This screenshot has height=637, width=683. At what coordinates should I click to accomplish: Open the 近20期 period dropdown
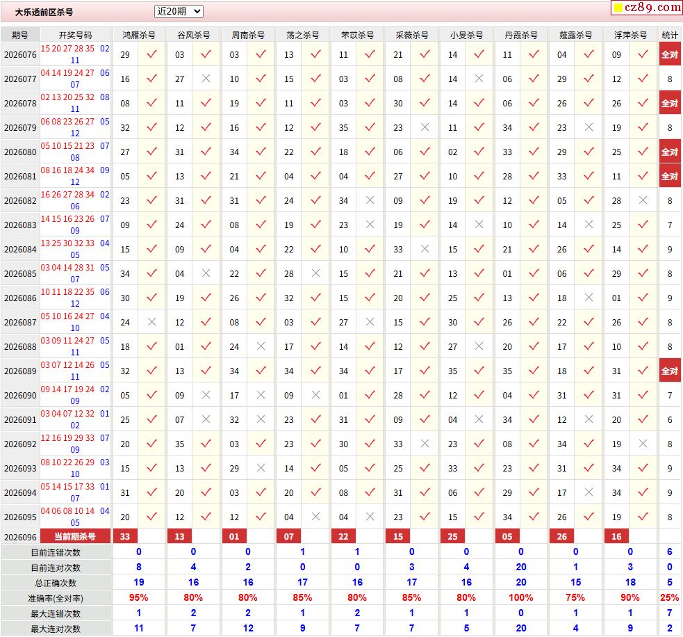[x=179, y=11]
